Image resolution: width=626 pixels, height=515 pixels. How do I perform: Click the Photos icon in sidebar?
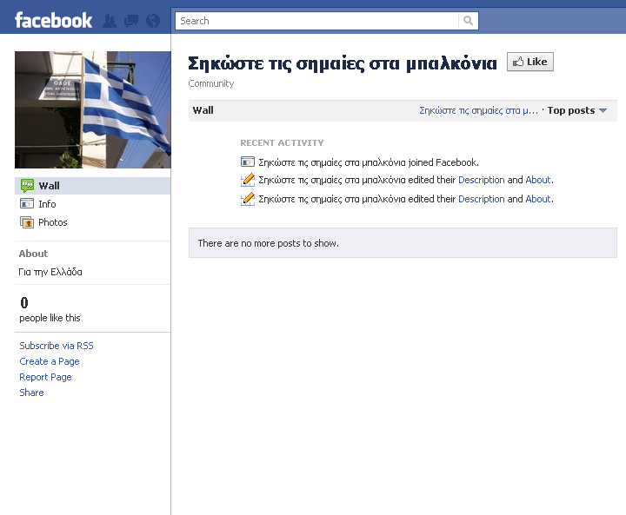[x=27, y=222]
